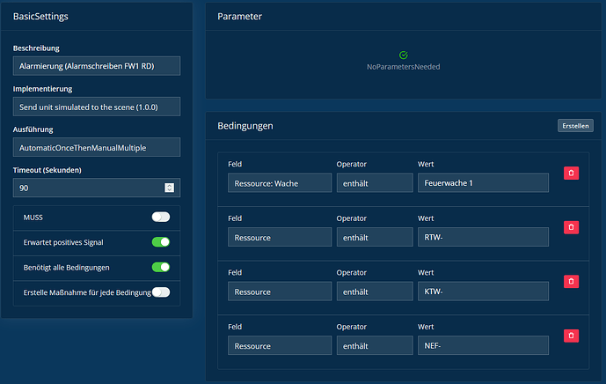Open the Ausführung dropdown
Screen dimensions: 606x384
[97, 147]
